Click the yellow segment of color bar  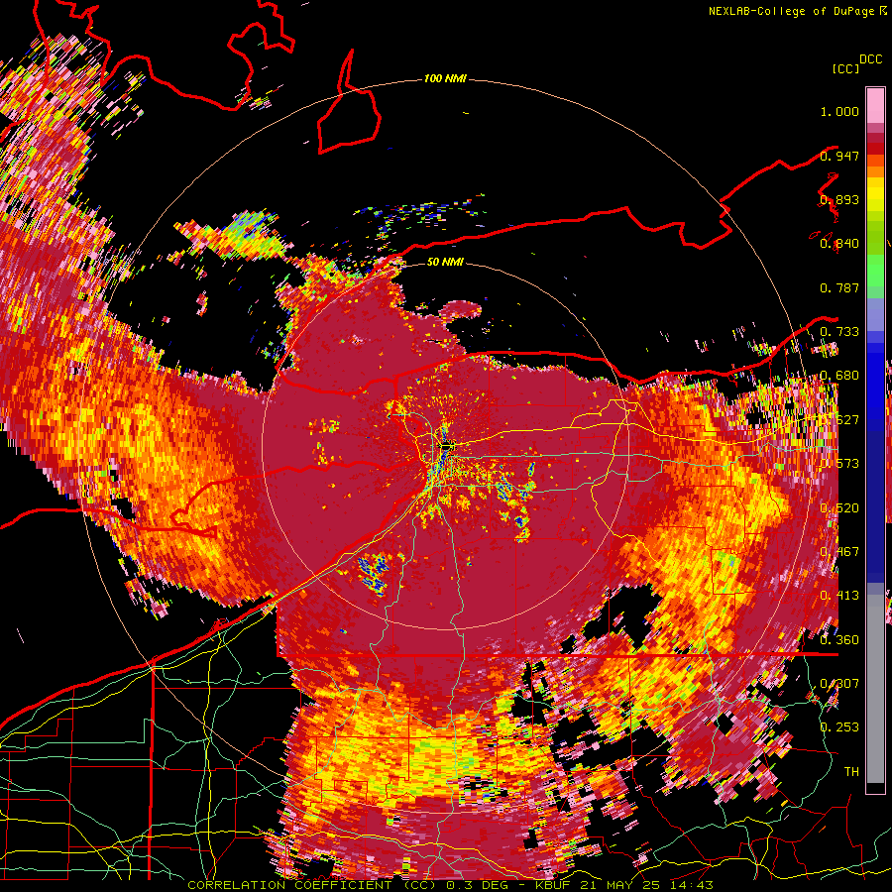click(x=875, y=194)
